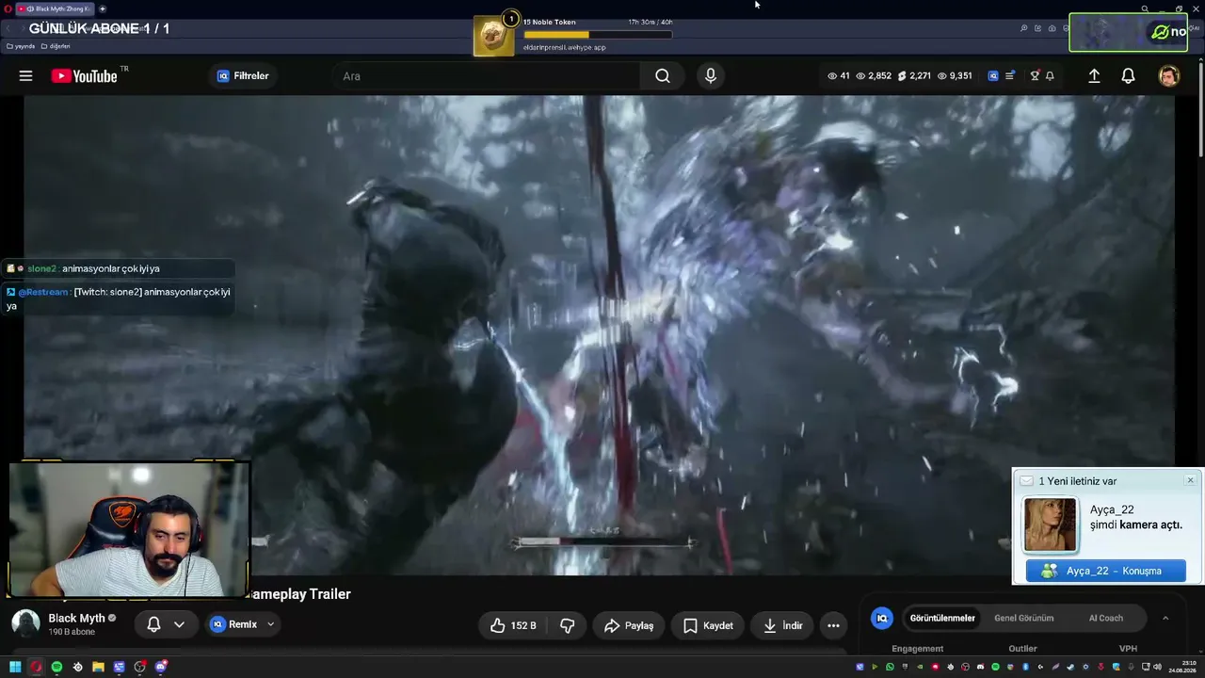Save the video with Kaydet
Viewport: 1205px width, 678px height.
pos(708,625)
